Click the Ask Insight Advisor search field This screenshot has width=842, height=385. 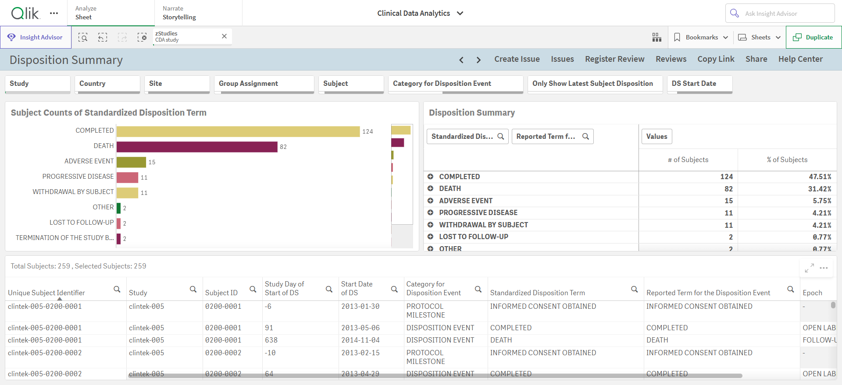780,13
